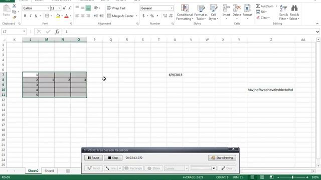Toggle Wrap Text for selection
Viewport: 321px width, 180px height.
[116, 8]
